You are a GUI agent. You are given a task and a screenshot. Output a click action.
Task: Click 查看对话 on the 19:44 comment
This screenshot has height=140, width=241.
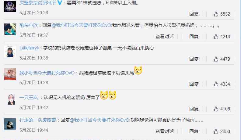164,131
